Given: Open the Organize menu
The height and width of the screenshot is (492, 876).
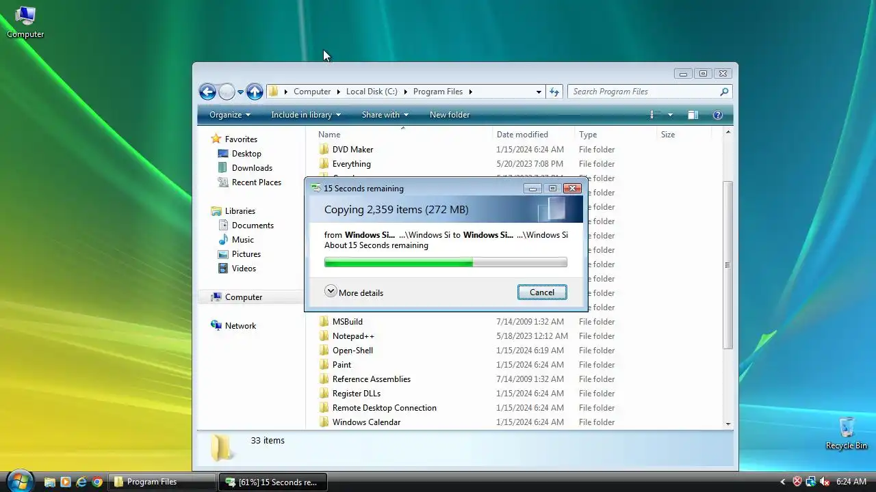Looking at the screenshot, I should (230, 115).
